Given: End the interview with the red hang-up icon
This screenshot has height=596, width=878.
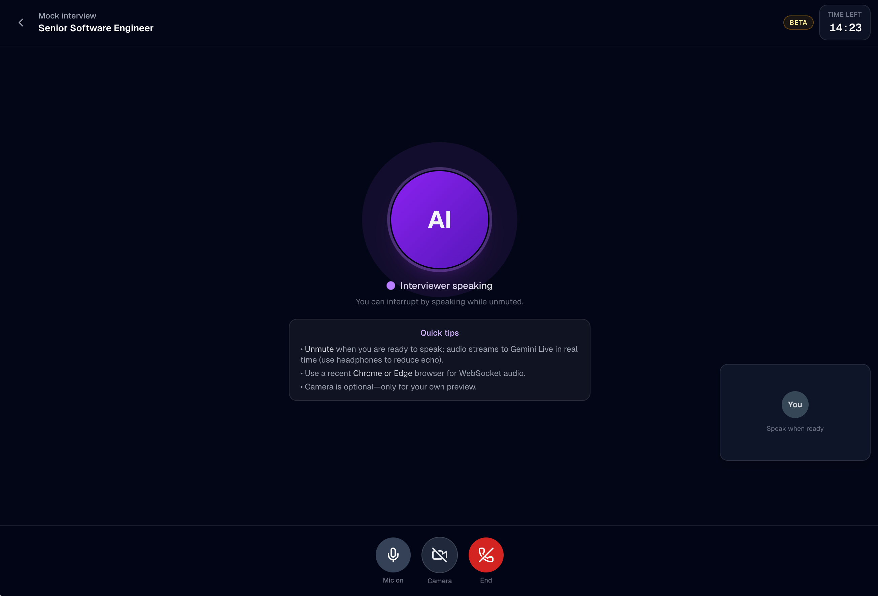Looking at the screenshot, I should coord(486,555).
